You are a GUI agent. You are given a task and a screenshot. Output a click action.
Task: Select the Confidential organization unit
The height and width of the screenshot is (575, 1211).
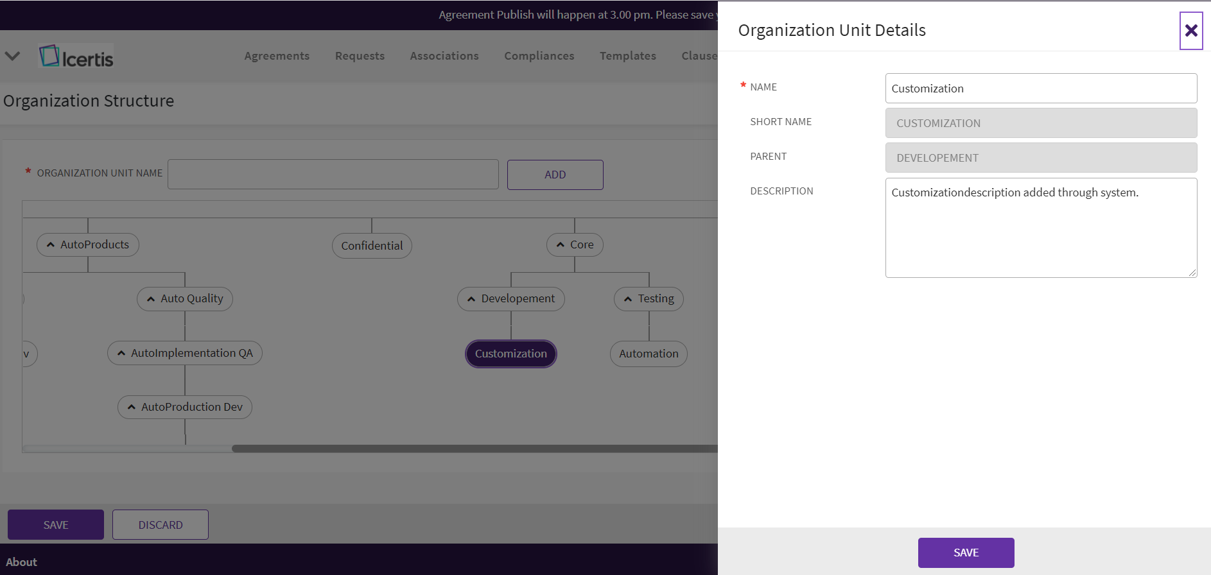point(372,246)
